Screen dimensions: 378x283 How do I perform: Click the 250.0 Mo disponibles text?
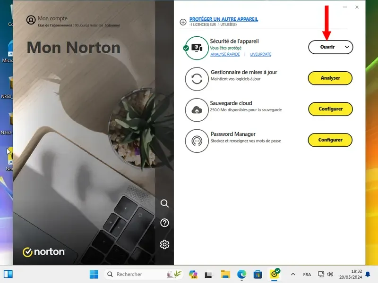(x=246, y=110)
